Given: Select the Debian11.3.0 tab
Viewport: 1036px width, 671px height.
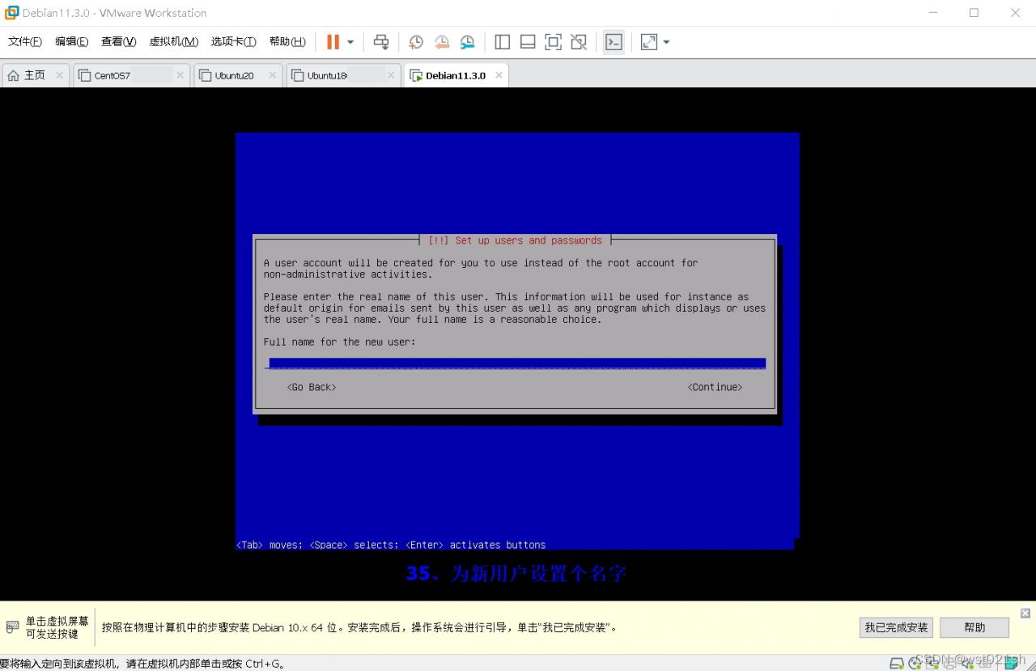Looking at the screenshot, I should [456, 75].
